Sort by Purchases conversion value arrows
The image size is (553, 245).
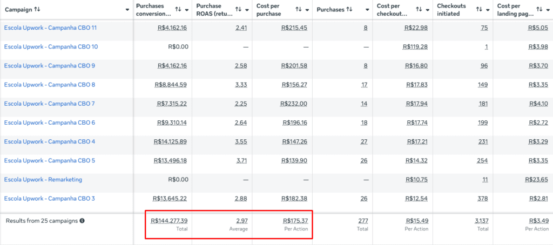(178, 10)
